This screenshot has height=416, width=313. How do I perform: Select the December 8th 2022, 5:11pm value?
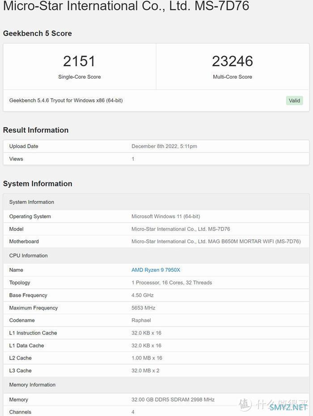(164, 146)
